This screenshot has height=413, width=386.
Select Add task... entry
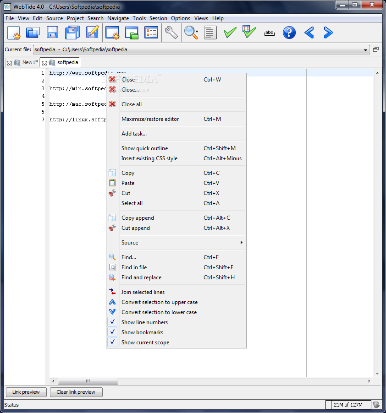click(x=176, y=134)
